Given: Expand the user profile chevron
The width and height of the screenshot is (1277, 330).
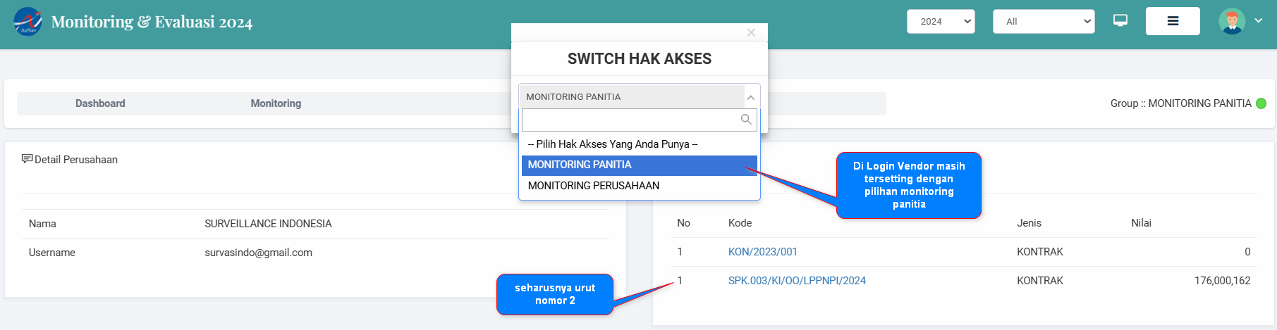Looking at the screenshot, I should 1258,21.
